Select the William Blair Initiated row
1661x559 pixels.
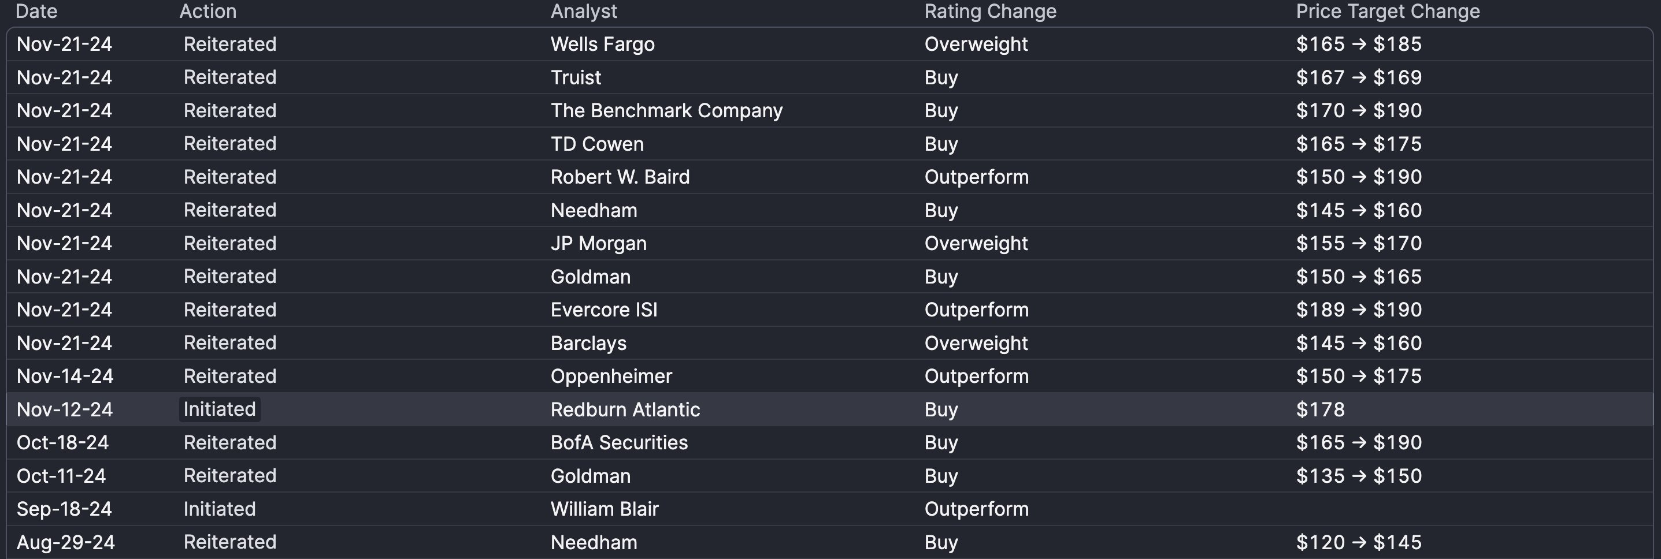[x=830, y=509]
